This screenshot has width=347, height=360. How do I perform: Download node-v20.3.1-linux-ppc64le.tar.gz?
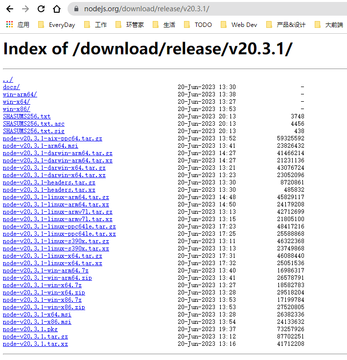(59, 226)
